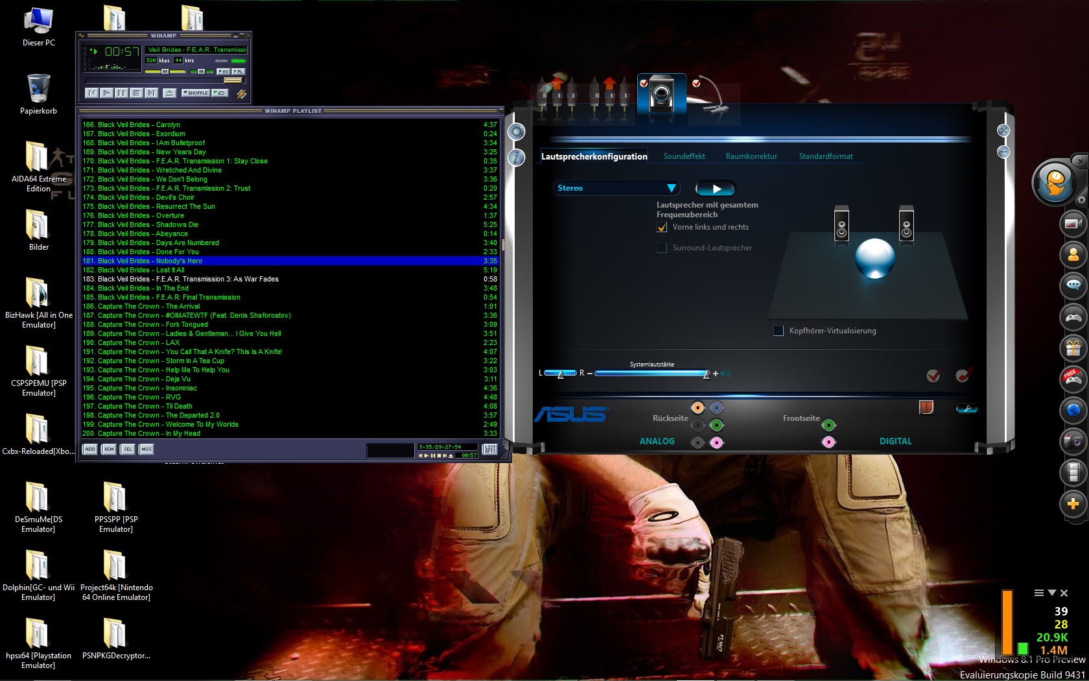1089x681 pixels.
Task: Toggle Shuffle in Winamp
Action: tap(196, 93)
